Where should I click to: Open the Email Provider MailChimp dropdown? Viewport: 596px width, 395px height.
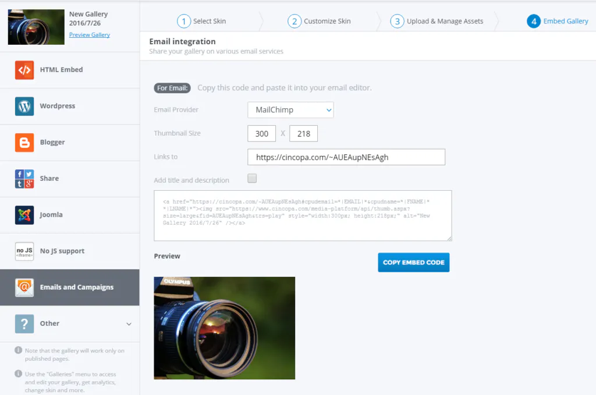click(x=290, y=110)
